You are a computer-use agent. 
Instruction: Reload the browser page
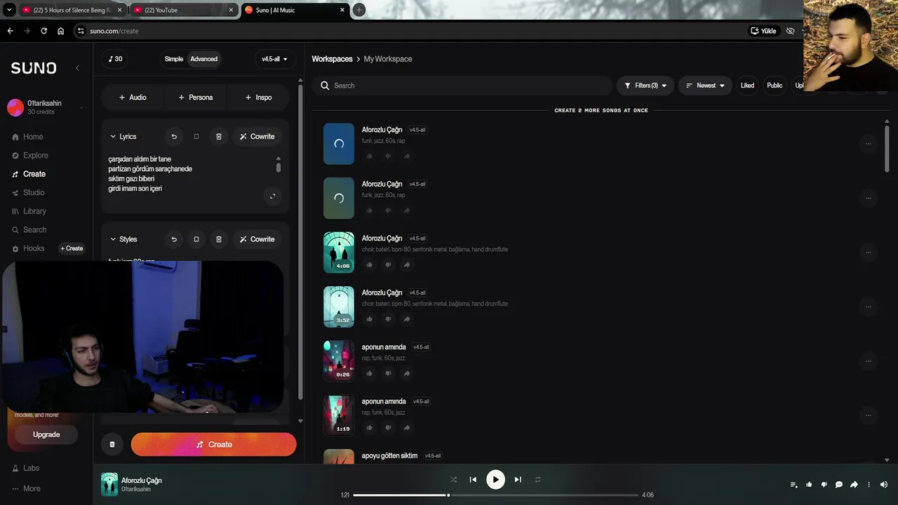43,31
